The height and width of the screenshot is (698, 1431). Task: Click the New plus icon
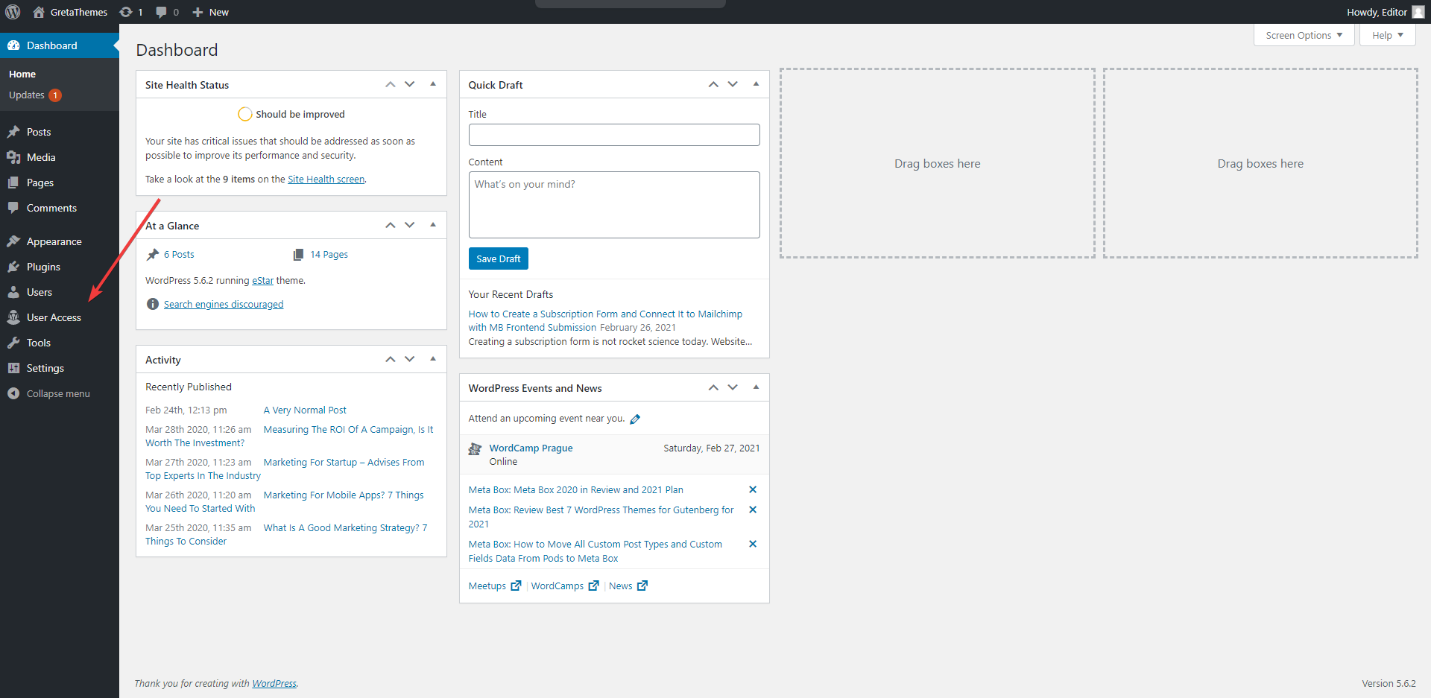click(198, 12)
